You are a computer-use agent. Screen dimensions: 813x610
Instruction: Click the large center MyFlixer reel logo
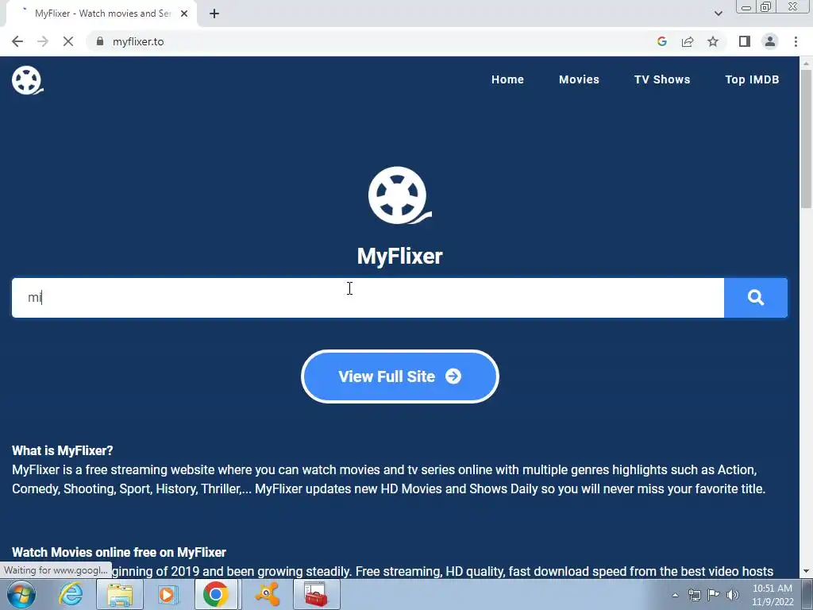pyautogui.click(x=400, y=195)
